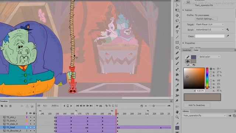Select the Text tool
236x133 pixels.
tap(177, 32)
